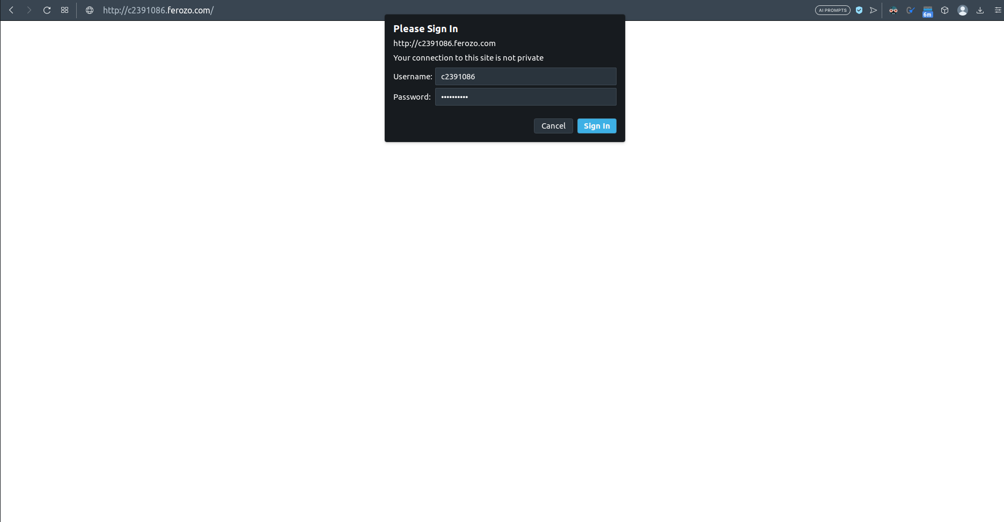Click the Sign In button
This screenshot has height=522, width=1004.
[597, 126]
